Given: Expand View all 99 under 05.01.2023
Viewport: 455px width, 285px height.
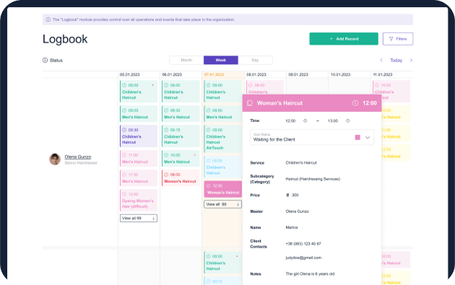Looking at the screenshot, I should pyautogui.click(x=139, y=218).
